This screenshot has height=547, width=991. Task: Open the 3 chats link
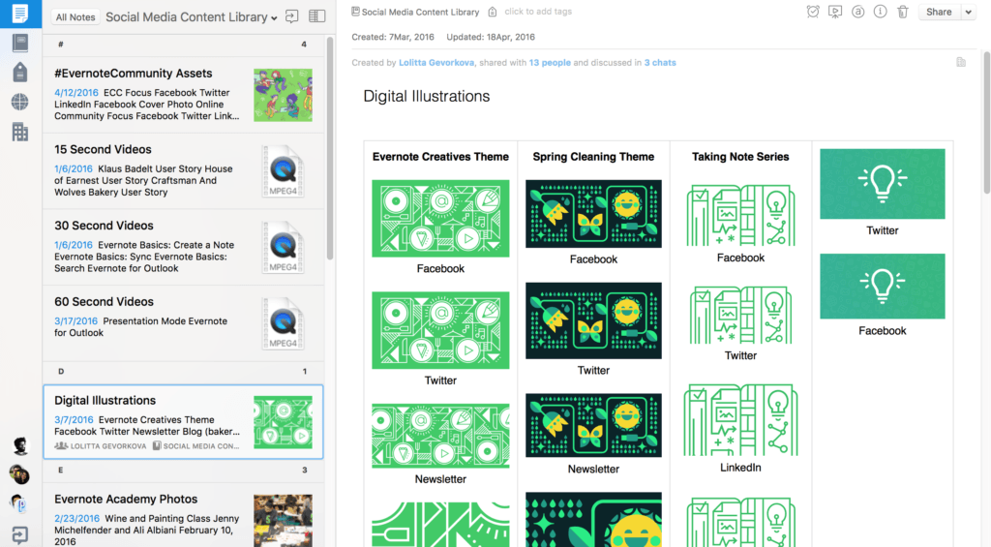tap(660, 63)
